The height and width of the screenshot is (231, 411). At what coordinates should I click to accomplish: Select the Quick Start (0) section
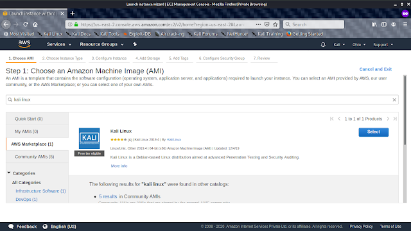tap(37, 119)
